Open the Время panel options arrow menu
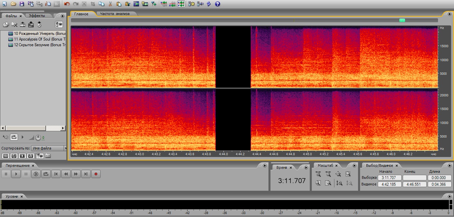Image resolution: width=454 pixels, height=217 pixels. point(306,167)
